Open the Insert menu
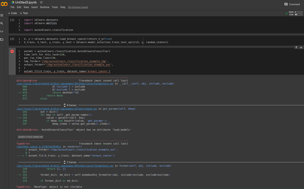 pyautogui.click(x=35, y=7)
